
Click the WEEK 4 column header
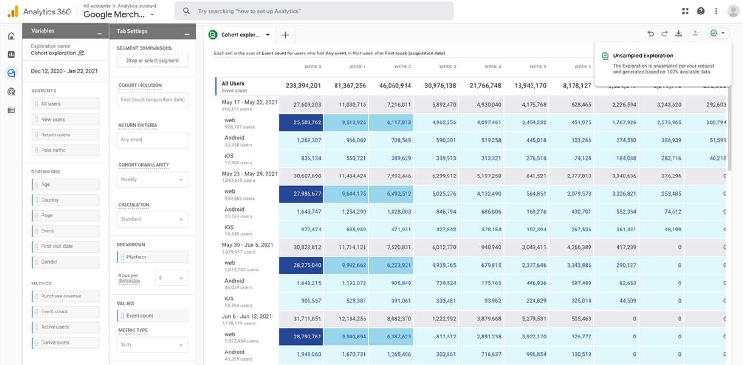coord(493,67)
